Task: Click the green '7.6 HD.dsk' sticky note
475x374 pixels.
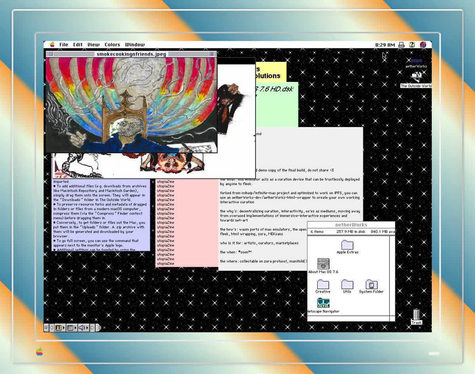Action: [x=277, y=105]
